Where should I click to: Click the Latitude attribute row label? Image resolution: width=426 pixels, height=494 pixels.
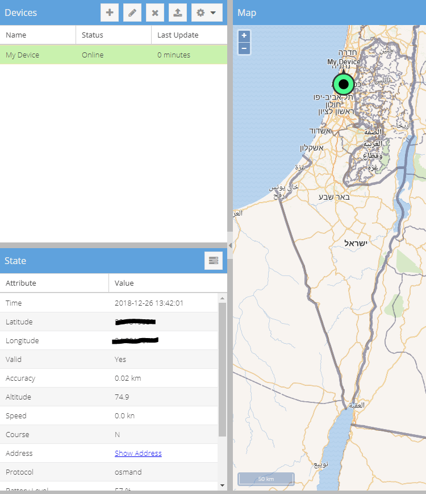(19, 322)
